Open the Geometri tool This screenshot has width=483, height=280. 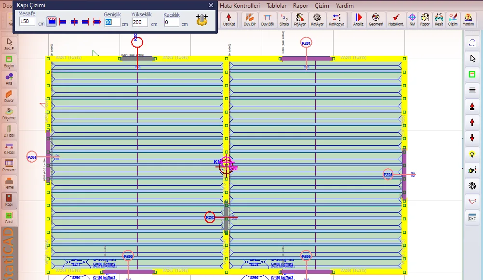point(376,20)
